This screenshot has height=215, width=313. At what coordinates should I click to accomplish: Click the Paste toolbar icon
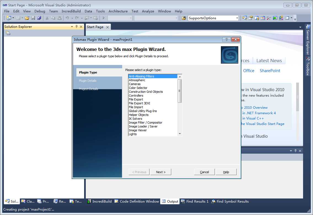[59, 18]
